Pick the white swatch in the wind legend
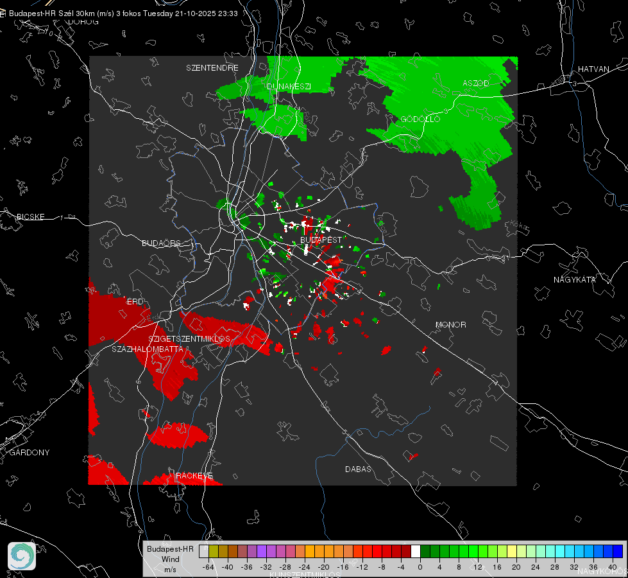The width and height of the screenshot is (628, 578). 416,551
